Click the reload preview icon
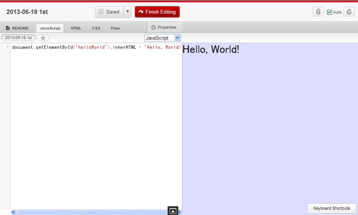This screenshot has height=215, width=358. [349, 12]
